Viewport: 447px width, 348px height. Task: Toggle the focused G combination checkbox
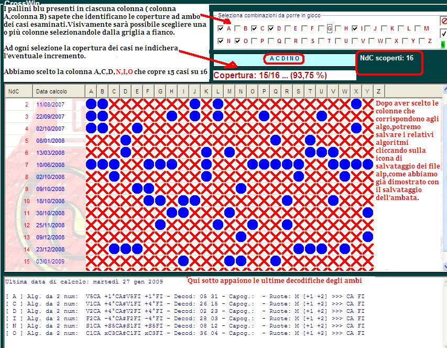click(321, 28)
